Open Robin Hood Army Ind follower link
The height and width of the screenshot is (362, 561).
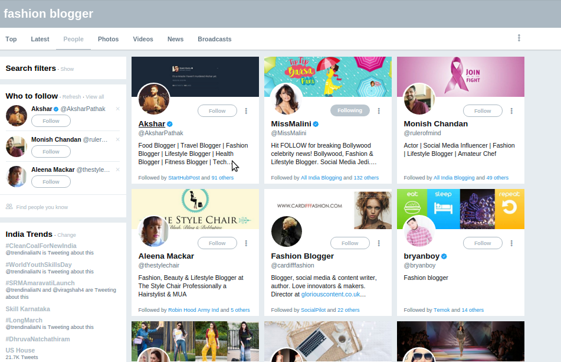tap(193, 310)
